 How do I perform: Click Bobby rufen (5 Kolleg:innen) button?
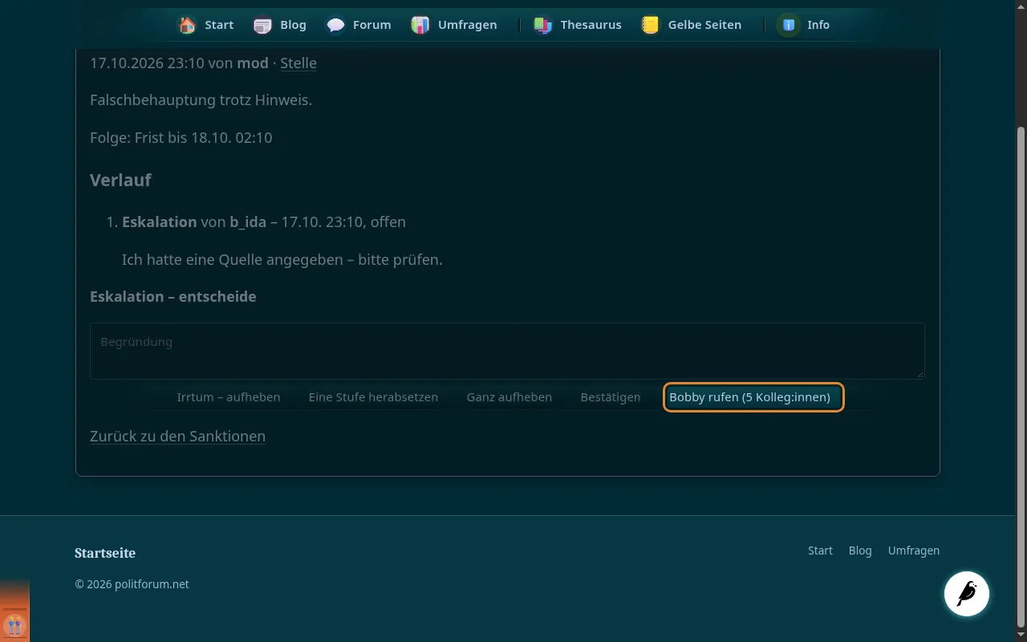point(753,397)
